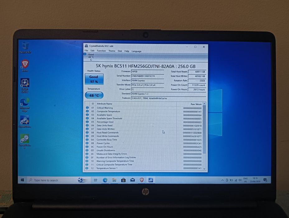Click the Attribute Name column header
289x218 pixels.
(x=136, y=104)
